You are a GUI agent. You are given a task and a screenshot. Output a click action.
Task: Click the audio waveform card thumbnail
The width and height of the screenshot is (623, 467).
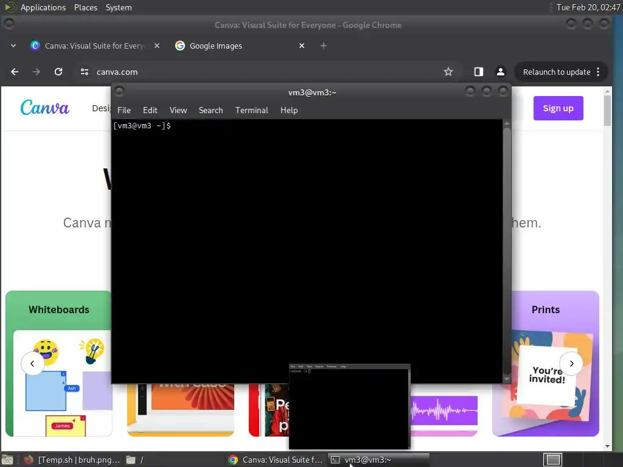tap(444, 410)
